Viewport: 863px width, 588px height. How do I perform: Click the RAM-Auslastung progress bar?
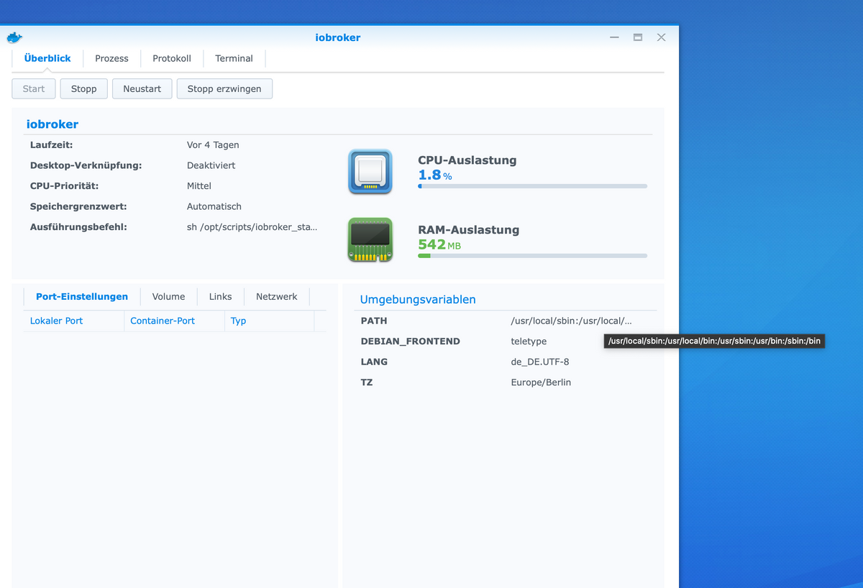(x=532, y=256)
